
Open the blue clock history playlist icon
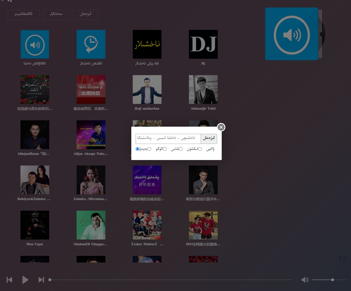point(91,44)
